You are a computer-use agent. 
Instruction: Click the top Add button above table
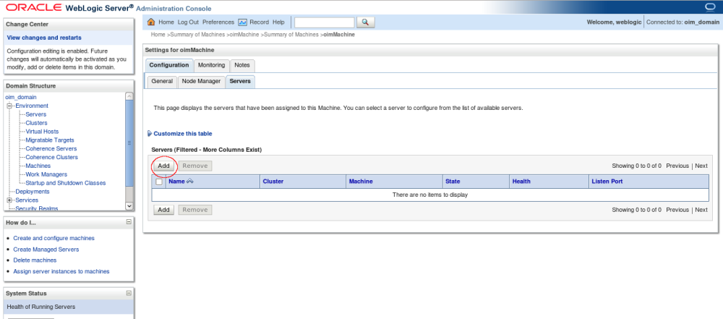click(163, 166)
